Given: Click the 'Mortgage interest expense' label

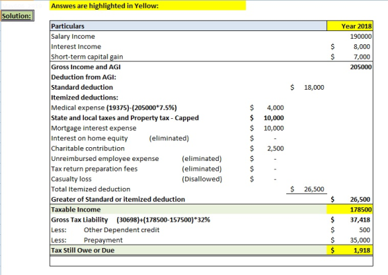Looking at the screenshot, I should click(94, 128).
